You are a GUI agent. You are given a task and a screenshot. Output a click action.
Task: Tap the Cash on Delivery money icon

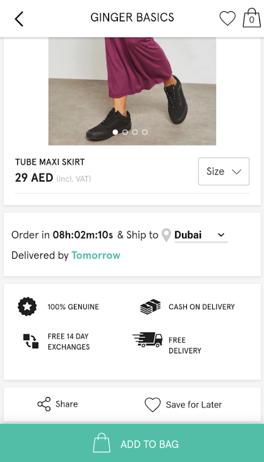point(150,307)
